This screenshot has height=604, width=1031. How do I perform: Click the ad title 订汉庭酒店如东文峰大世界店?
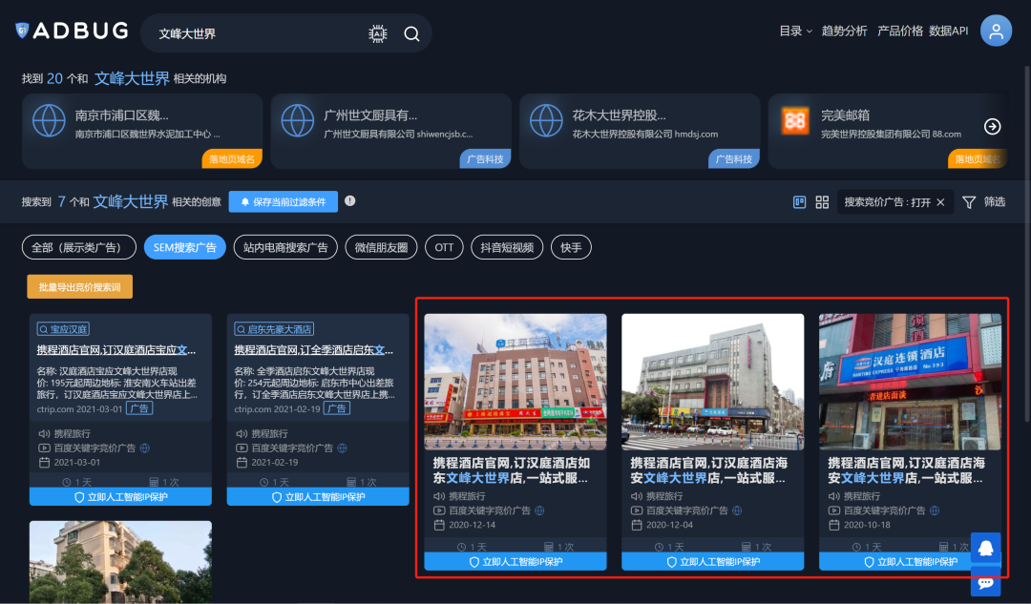pyautogui.click(x=512, y=469)
